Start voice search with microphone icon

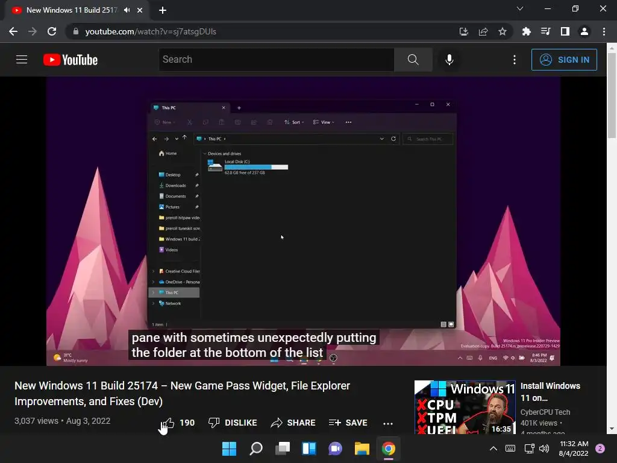449,60
